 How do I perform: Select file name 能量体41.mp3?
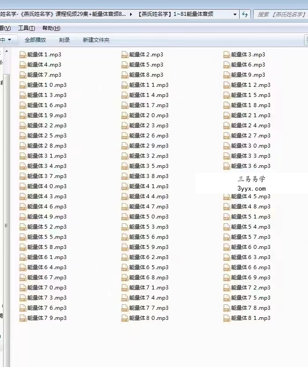149,186
